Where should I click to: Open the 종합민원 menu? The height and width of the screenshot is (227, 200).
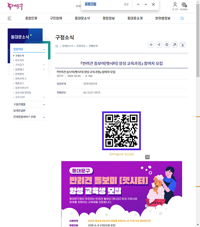coord(31,18)
